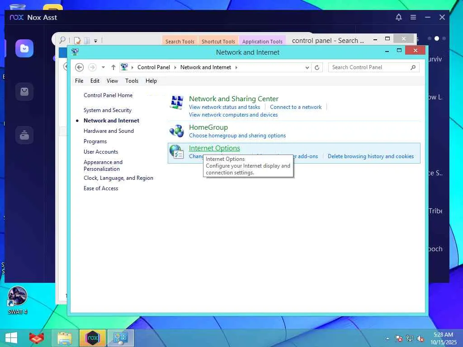Show hidden tray icons arrow
463x347 pixels.
[x=387, y=338]
